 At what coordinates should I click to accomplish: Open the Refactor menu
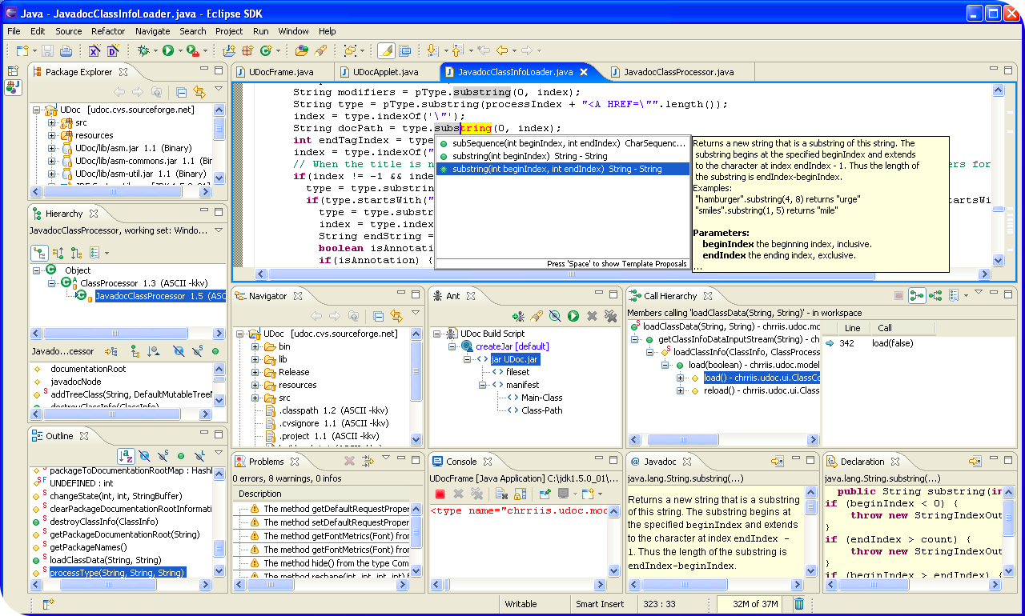pos(108,31)
